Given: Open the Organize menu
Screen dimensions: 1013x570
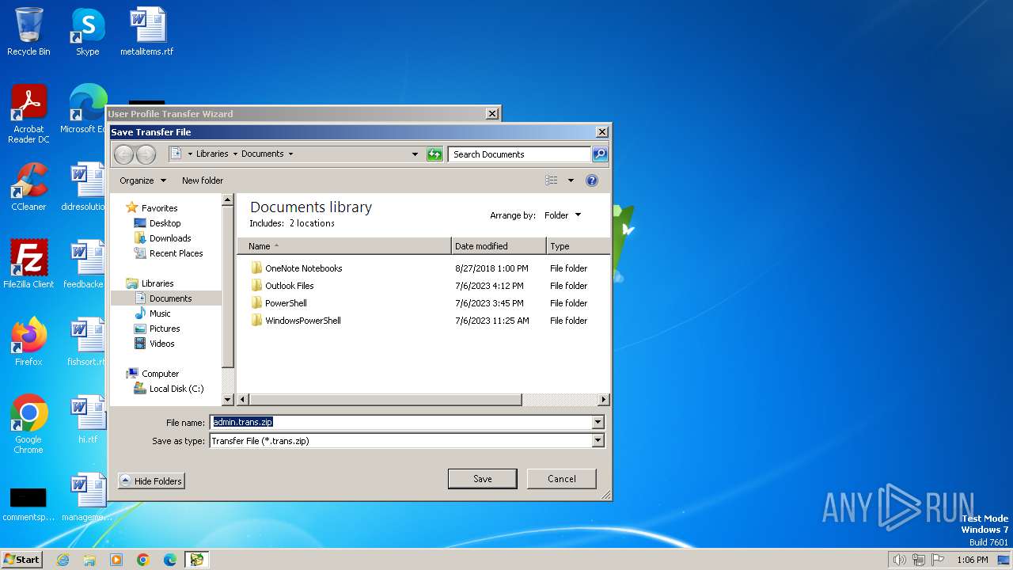Looking at the screenshot, I should tap(142, 180).
